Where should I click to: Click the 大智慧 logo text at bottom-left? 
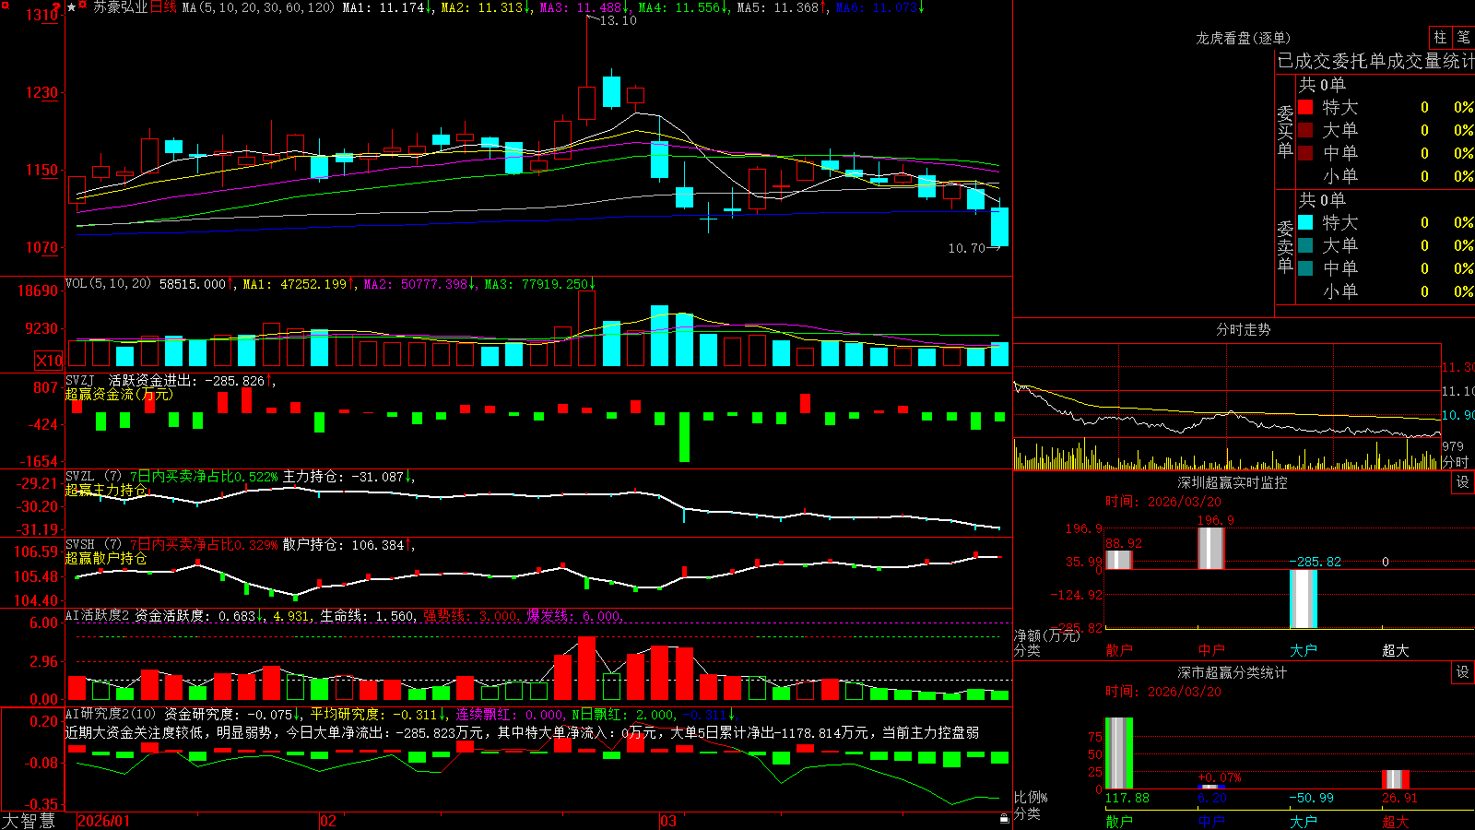29,820
